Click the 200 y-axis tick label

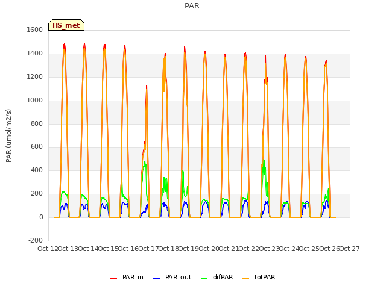[37, 194]
